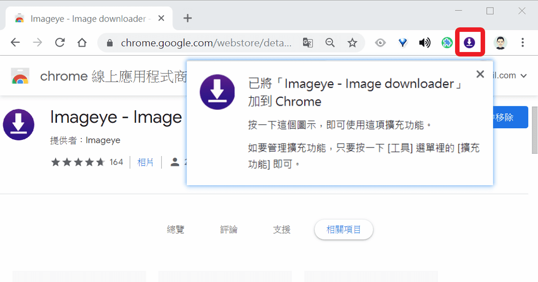
Task: Open a new browser tab
Action: pyautogui.click(x=188, y=18)
